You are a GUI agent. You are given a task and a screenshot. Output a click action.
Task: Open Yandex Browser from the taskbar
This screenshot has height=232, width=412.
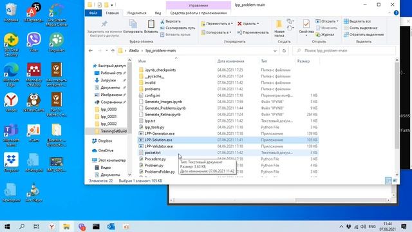[x=51, y=226]
